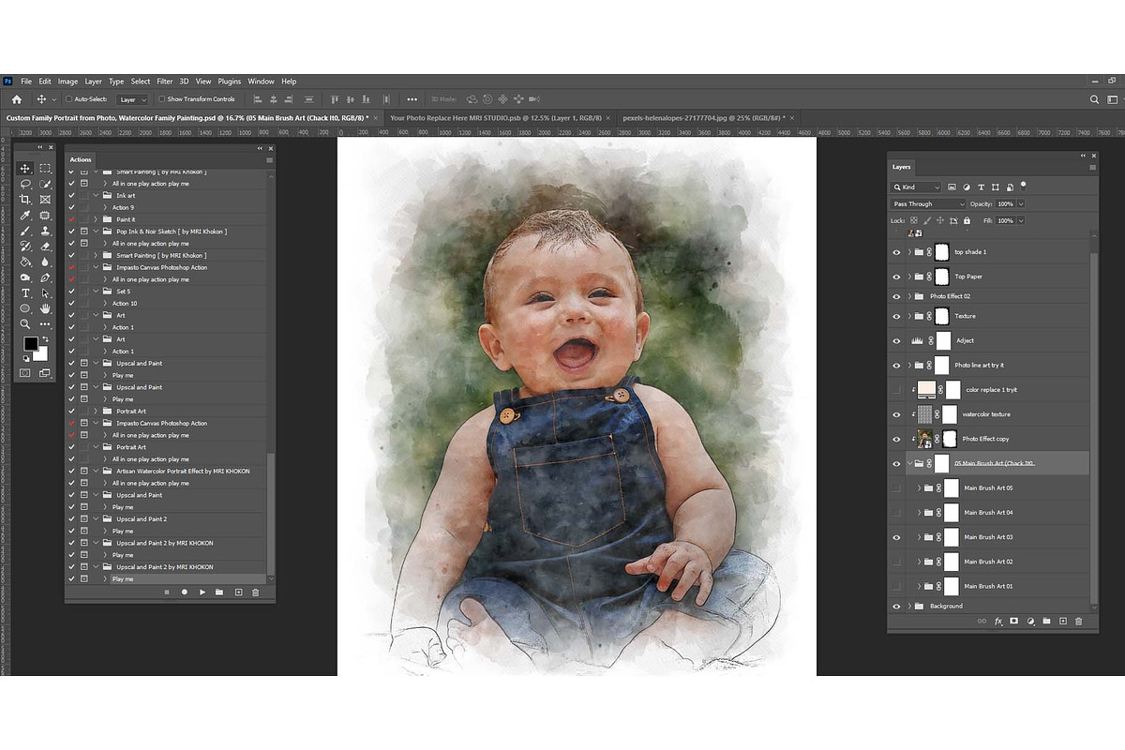Image resolution: width=1125 pixels, height=750 pixels.
Task: Select the Lasso tool
Action: pyautogui.click(x=25, y=184)
